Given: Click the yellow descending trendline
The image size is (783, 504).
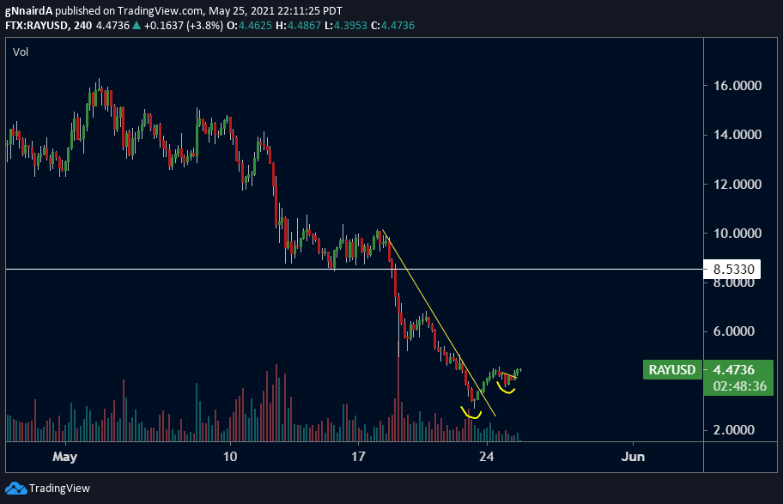Looking at the screenshot, I should click(x=439, y=323).
